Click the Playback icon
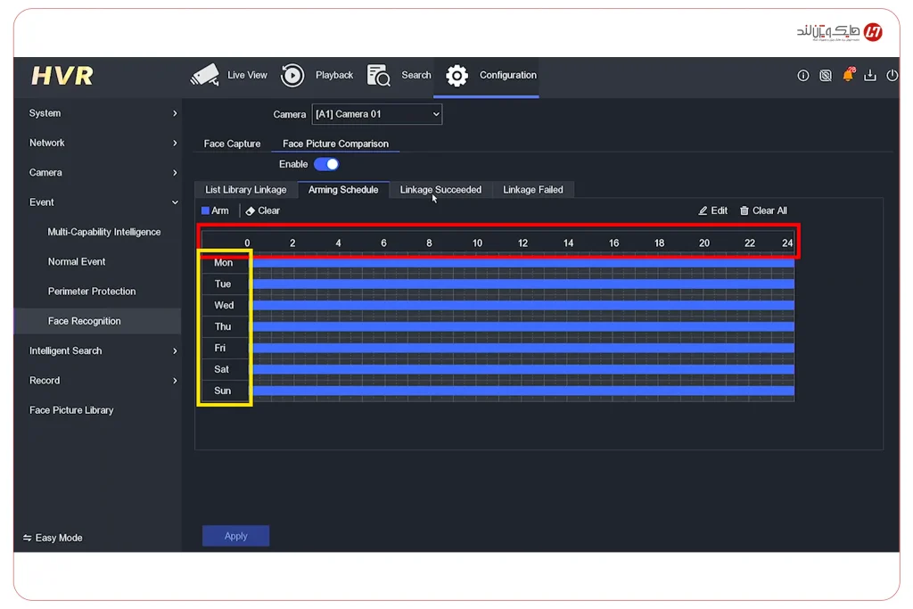 (x=292, y=76)
